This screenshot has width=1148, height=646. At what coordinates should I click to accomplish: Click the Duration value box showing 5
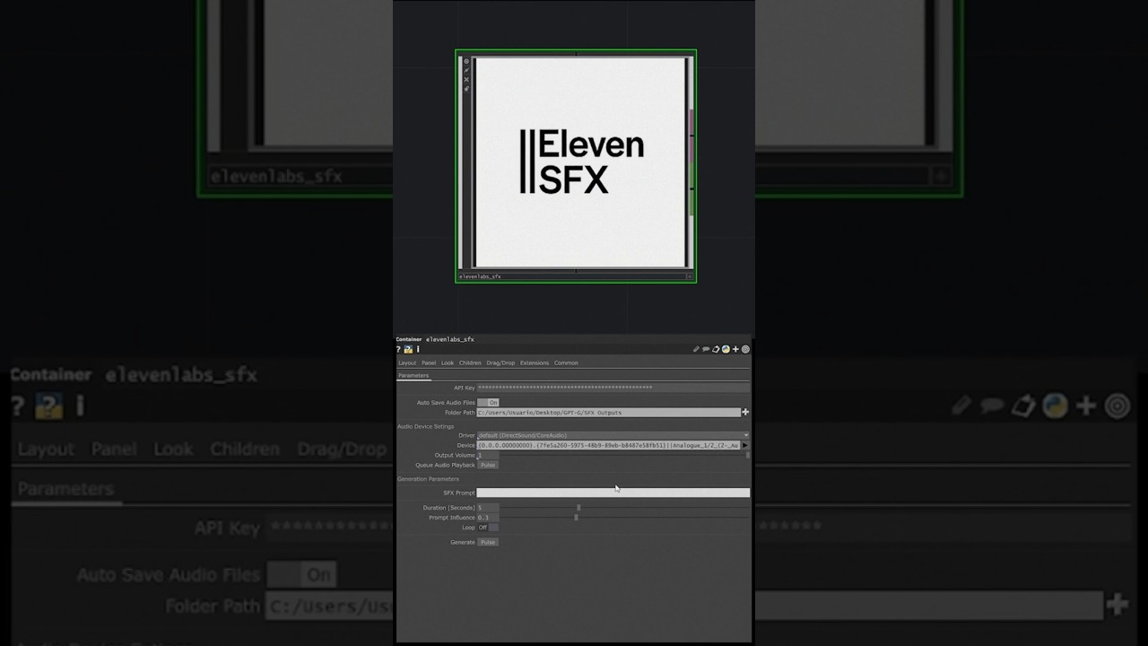[x=488, y=508]
